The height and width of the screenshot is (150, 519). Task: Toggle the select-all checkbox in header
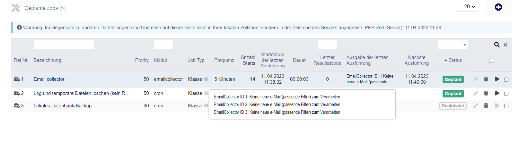pos(491,61)
